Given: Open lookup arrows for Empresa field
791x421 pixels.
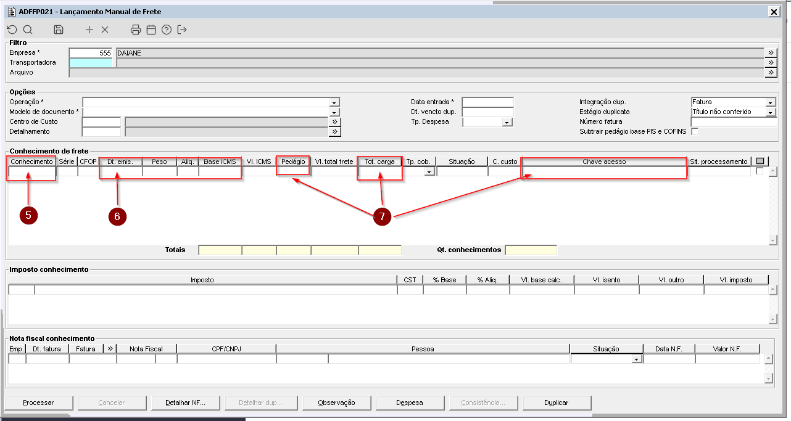Looking at the screenshot, I should [x=771, y=53].
